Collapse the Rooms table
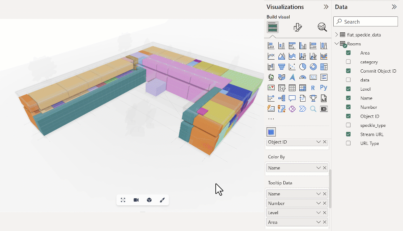 click(337, 44)
